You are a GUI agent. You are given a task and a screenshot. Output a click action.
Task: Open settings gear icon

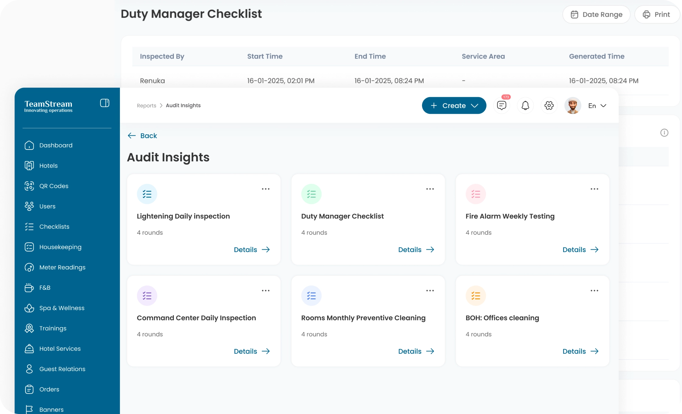coord(549,106)
